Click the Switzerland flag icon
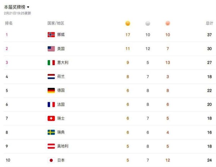 pos(51,118)
